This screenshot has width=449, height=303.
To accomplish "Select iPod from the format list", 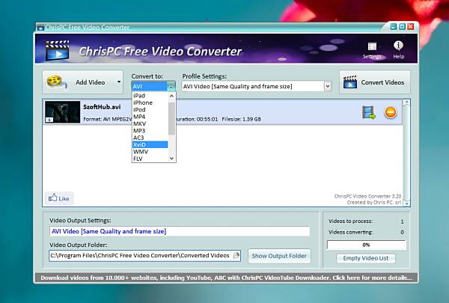I will pyautogui.click(x=150, y=110).
